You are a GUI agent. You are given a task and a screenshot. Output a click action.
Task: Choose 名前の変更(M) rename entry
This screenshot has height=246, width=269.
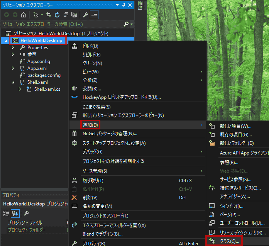point(137,206)
